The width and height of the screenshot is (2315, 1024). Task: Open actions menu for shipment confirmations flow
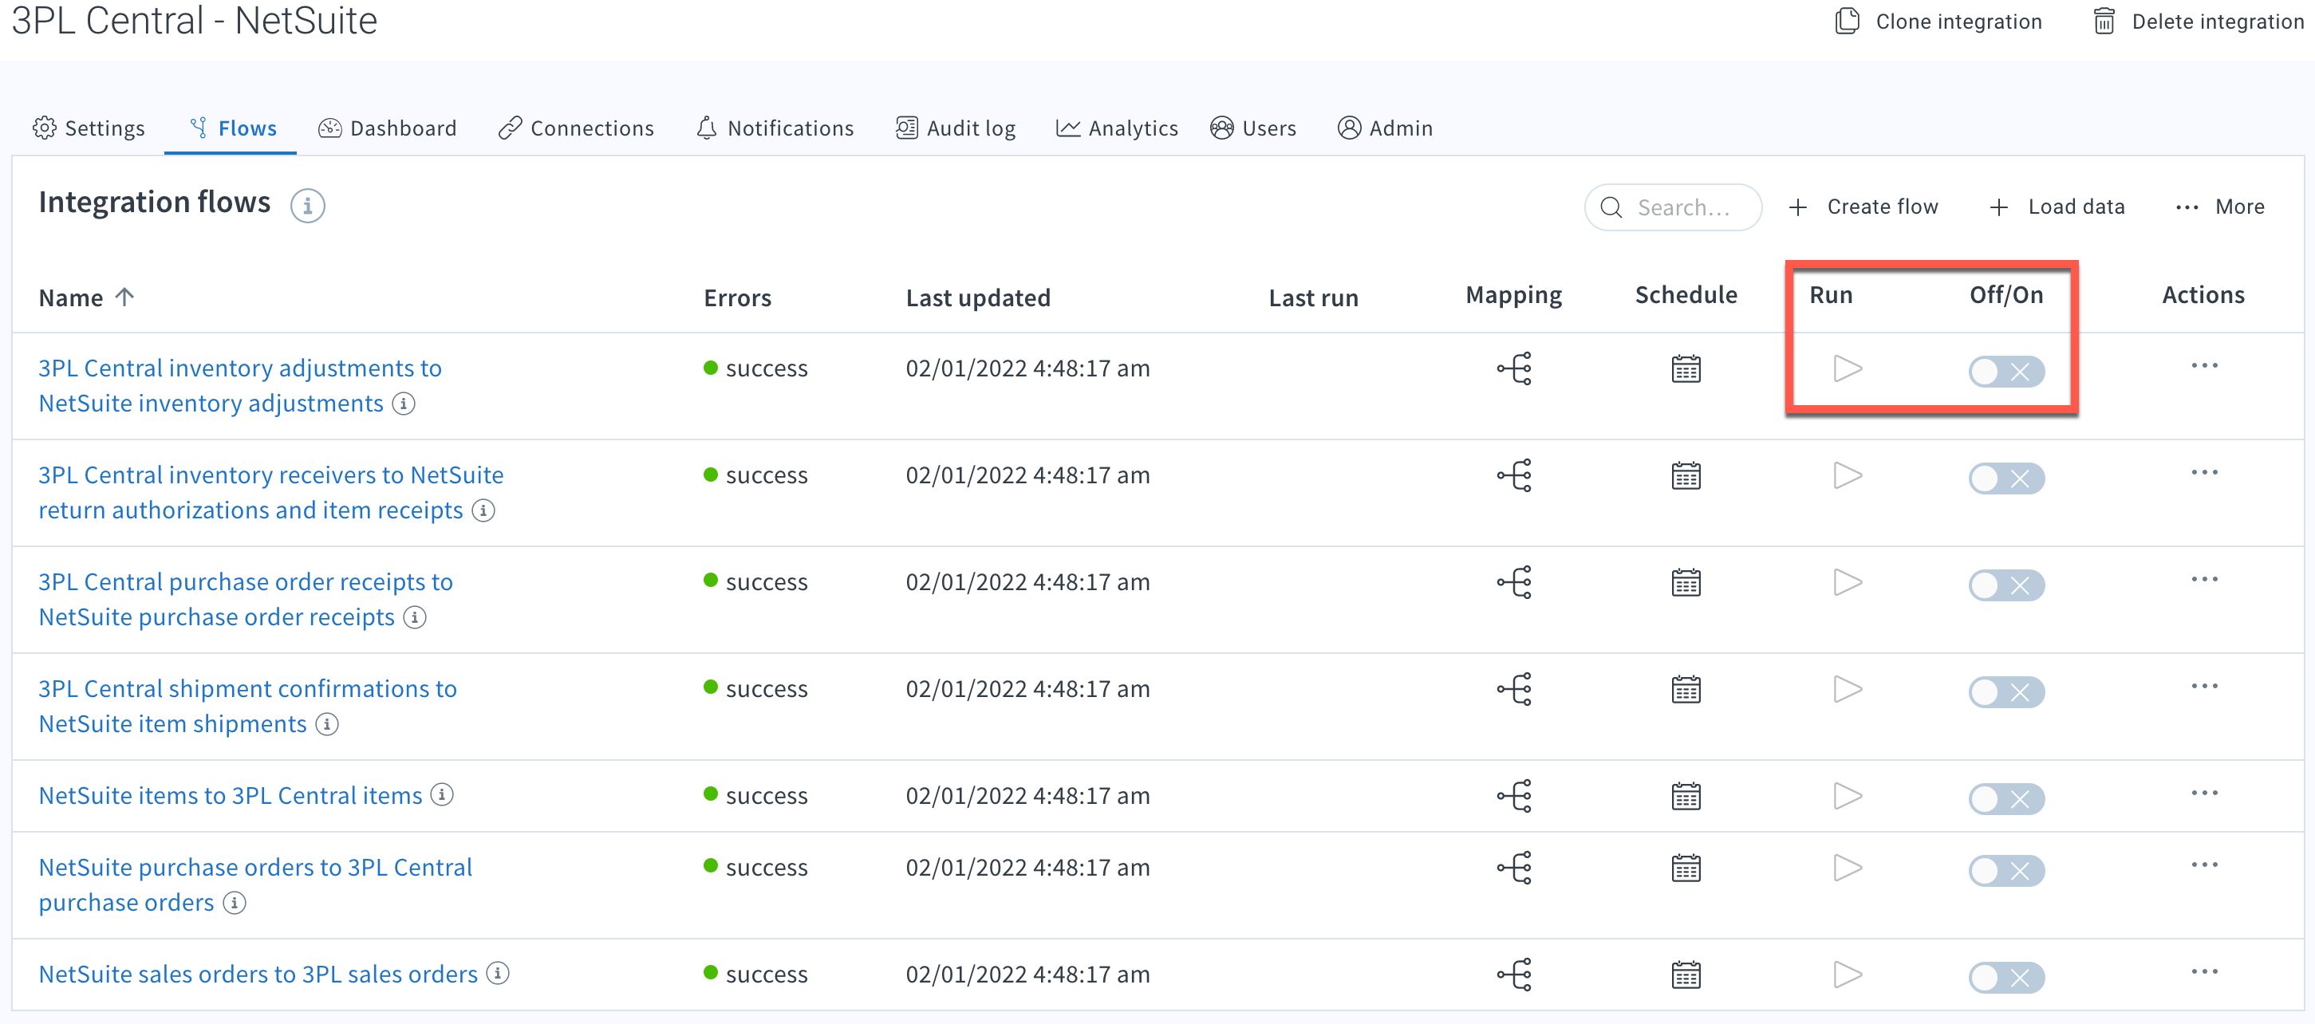point(2203,687)
